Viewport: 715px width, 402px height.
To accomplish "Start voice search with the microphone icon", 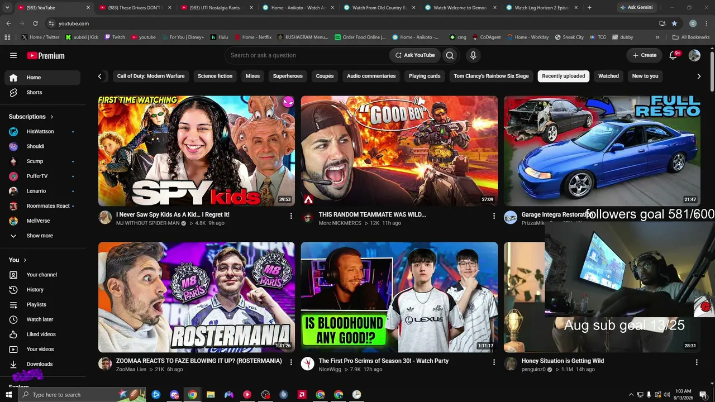I will point(473,55).
